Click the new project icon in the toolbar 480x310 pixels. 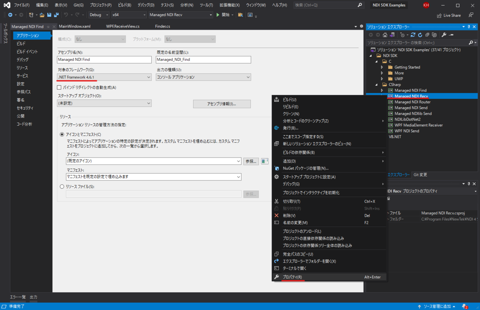pos(31,15)
